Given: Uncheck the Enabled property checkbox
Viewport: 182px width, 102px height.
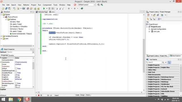Looking at the screenshot, I should [16, 86].
